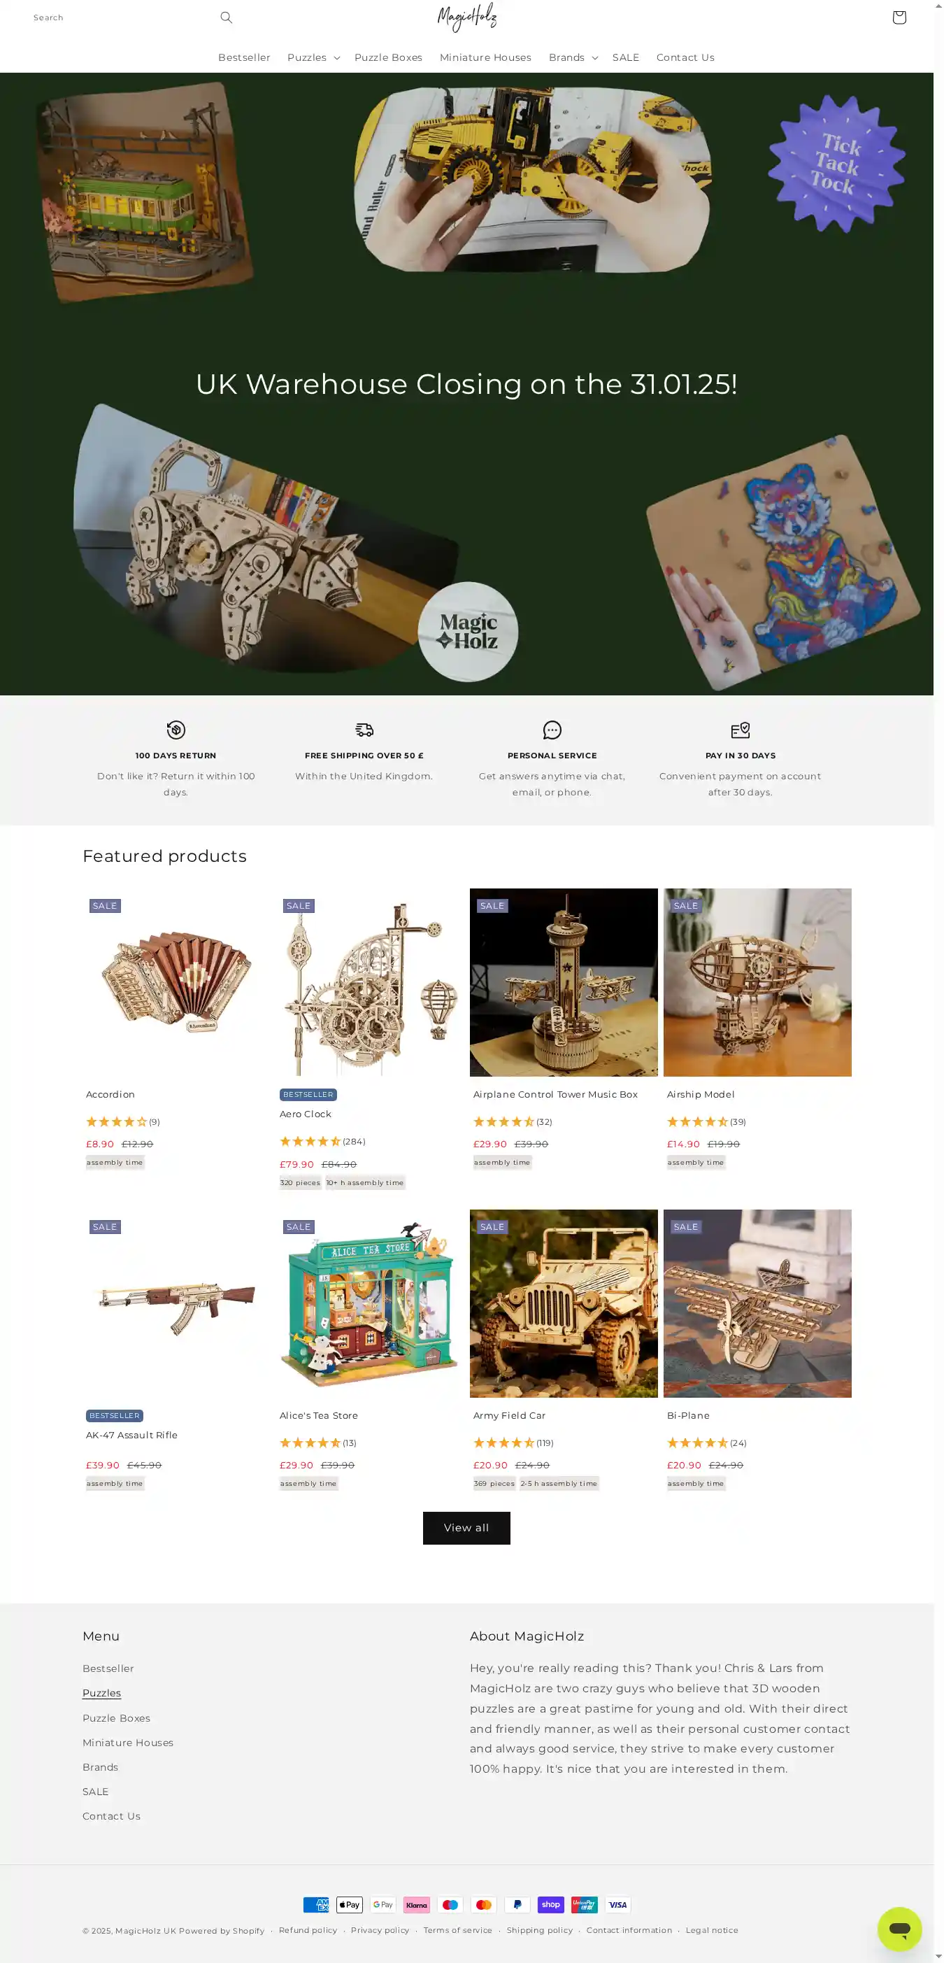The width and height of the screenshot is (944, 1963).
Task: Expand the Puzzles dropdown menu
Action: pos(313,58)
